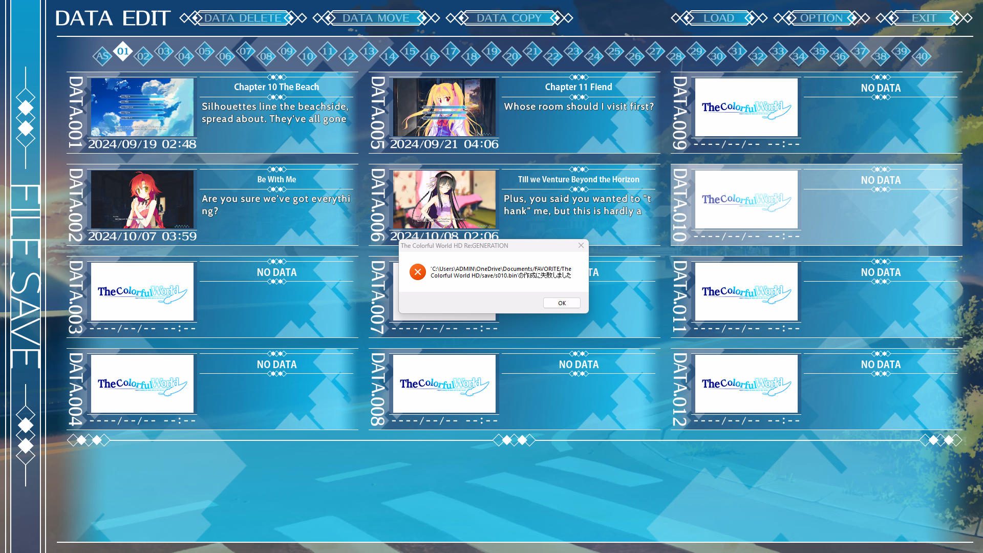Switch to page 15 tab
The image size is (983, 553).
[x=410, y=51]
